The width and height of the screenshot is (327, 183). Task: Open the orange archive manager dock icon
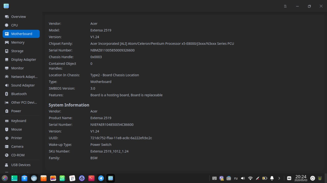(x=43, y=178)
